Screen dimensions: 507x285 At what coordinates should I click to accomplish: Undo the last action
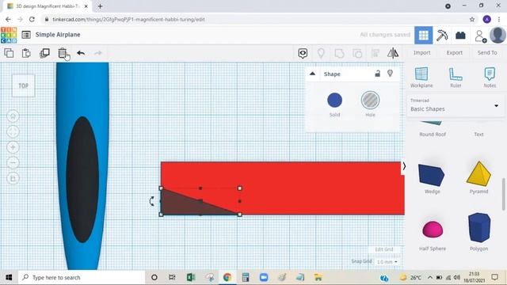[x=81, y=53]
